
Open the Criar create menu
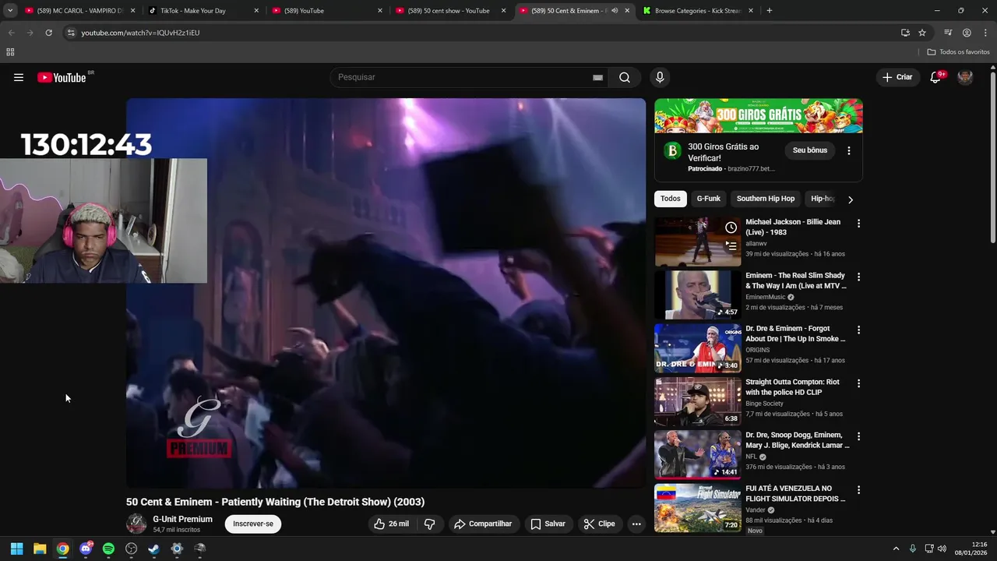(897, 77)
